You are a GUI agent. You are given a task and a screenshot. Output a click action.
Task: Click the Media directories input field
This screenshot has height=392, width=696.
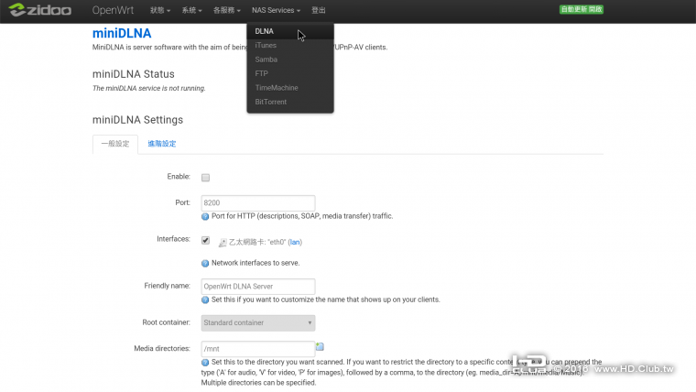click(x=258, y=348)
